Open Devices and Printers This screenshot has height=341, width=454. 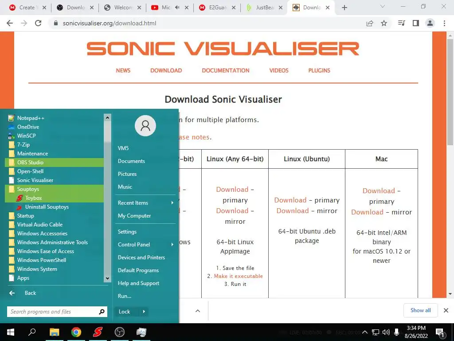[x=145, y=258]
